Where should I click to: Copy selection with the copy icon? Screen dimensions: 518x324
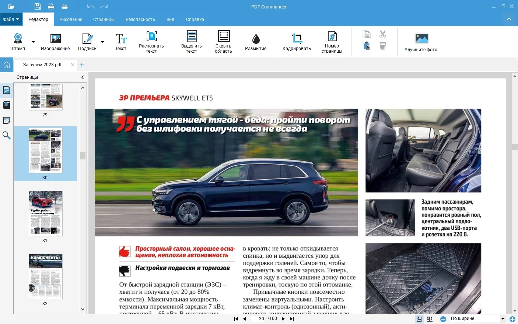(367, 34)
